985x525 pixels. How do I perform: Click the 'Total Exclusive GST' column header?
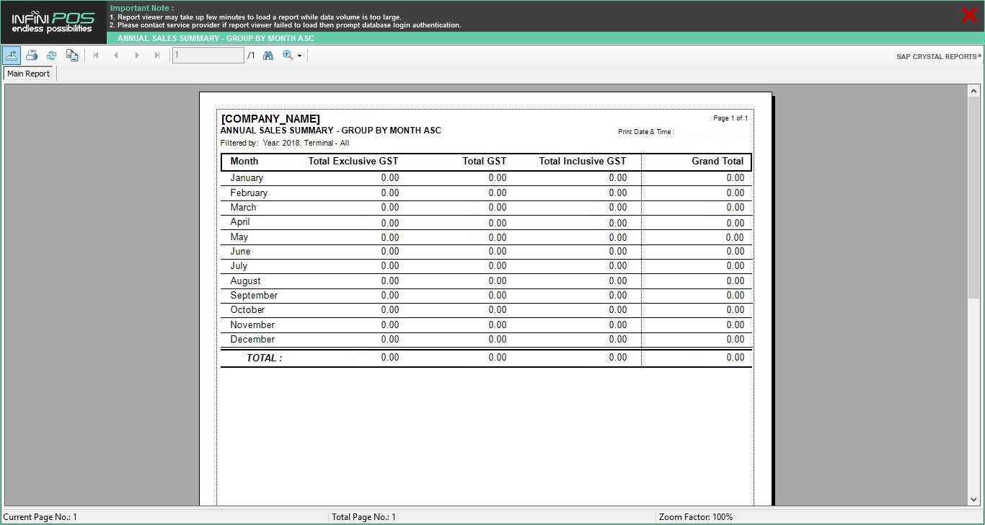tap(353, 161)
